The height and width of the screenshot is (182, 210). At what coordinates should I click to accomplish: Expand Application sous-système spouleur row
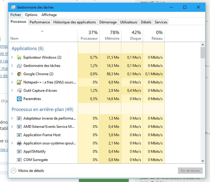click(x=12, y=143)
